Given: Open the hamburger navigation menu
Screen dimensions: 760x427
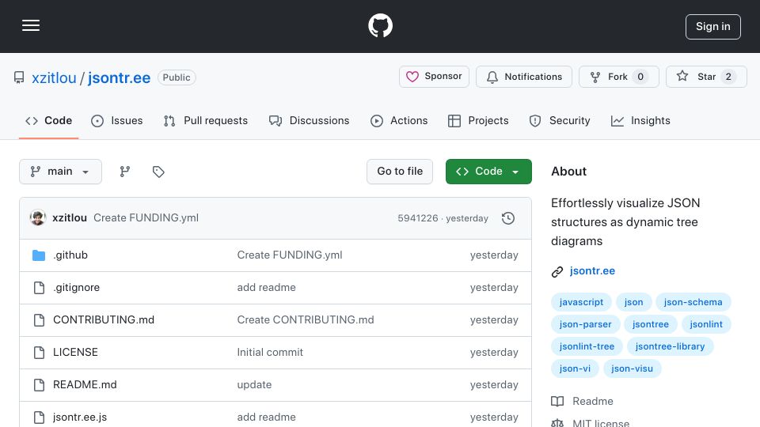Looking at the screenshot, I should click(31, 25).
